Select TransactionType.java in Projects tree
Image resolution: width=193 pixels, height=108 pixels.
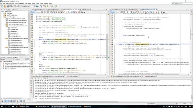(x=16, y=37)
